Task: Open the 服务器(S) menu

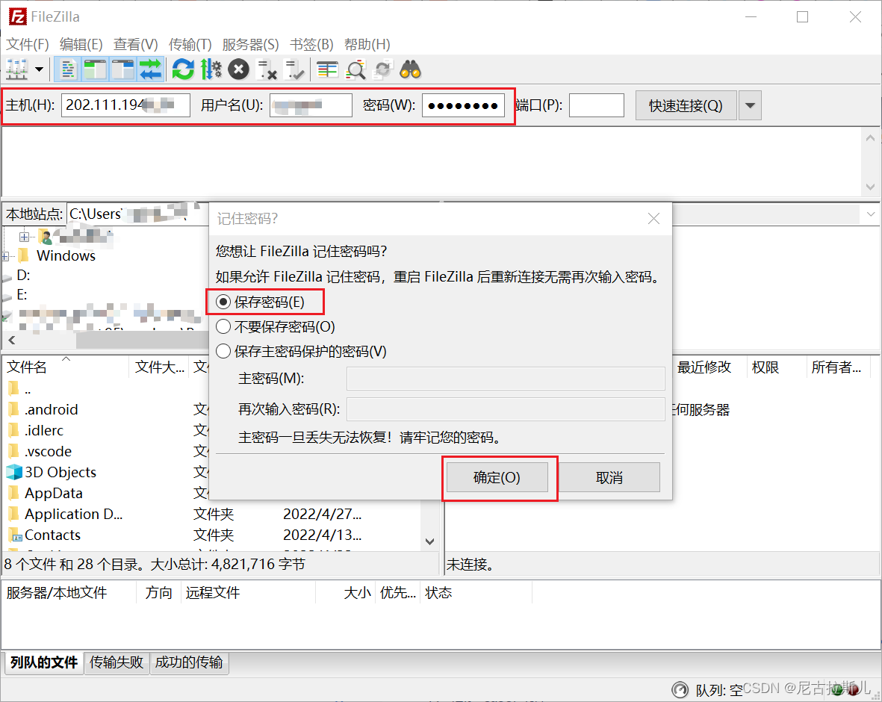Action: [x=250, y=45]
